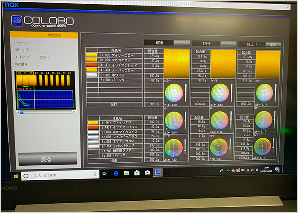Screen dimensions: 298x213
Task: Click the blue graph grid in history panel
Action: click(46, 99)
